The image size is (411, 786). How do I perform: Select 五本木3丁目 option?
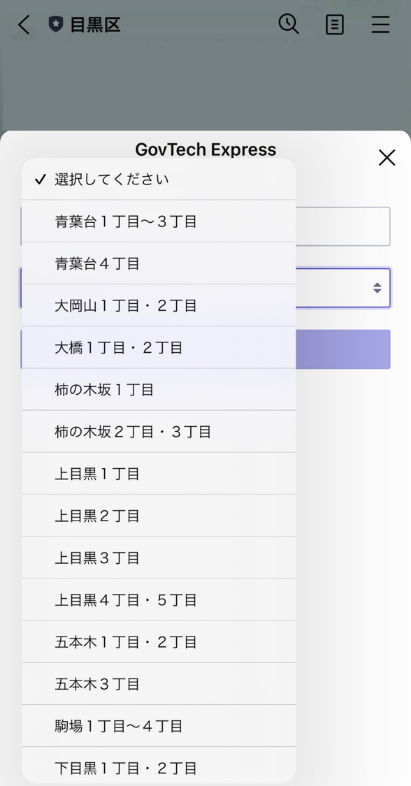click(159, 684)
